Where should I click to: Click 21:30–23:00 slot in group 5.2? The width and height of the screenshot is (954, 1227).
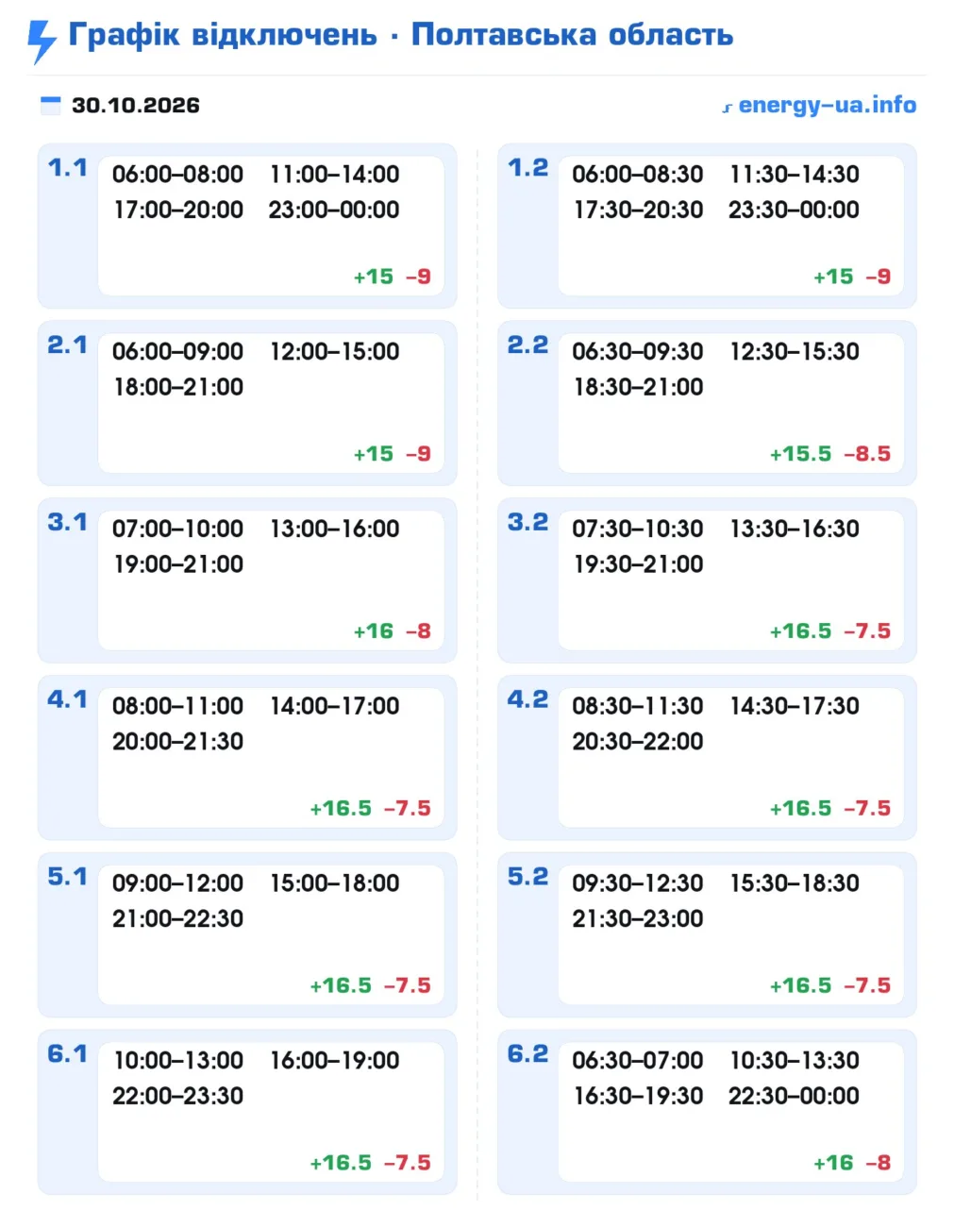(x=638, y=918)
